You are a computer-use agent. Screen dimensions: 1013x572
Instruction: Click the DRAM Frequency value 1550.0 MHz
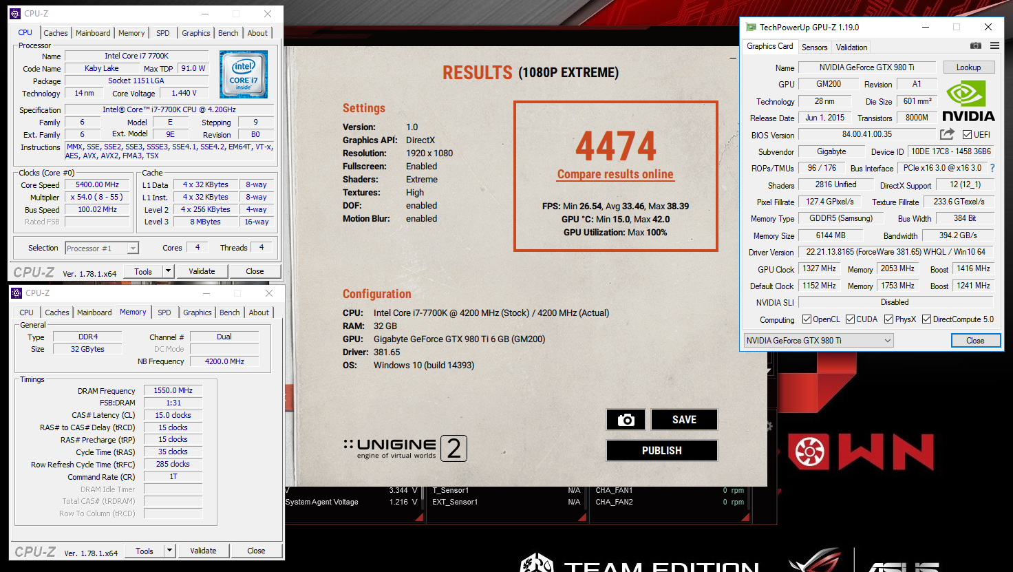173,390
